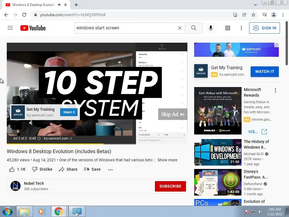
Task: Open the taskbar clock showing 3:02 AM
Action: pos(275,212)
